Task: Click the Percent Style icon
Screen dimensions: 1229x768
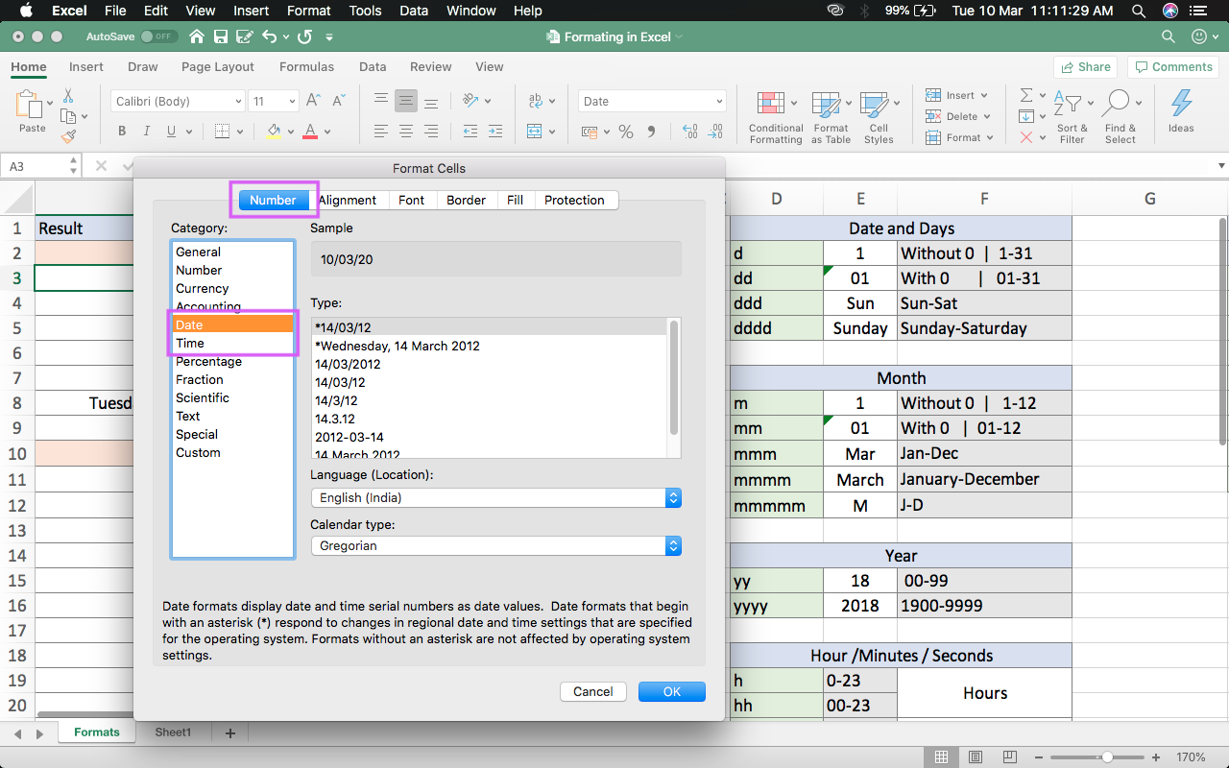Action: click(625, 130)
